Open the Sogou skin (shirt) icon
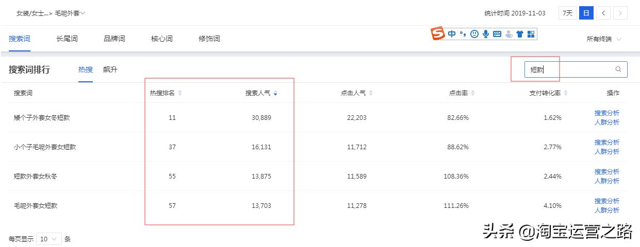 click(x=519, y=34)
